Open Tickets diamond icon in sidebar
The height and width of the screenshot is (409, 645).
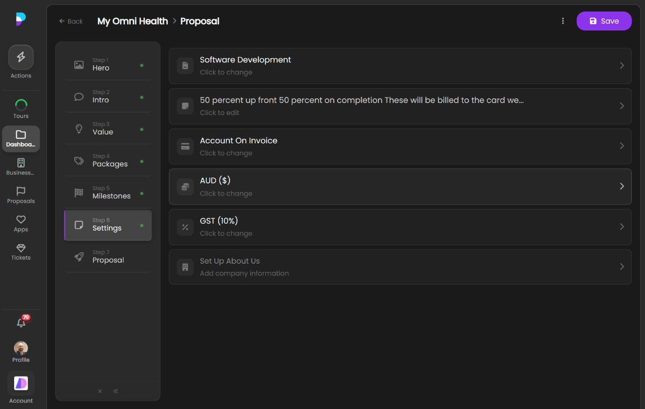click(x=21, y=248)
